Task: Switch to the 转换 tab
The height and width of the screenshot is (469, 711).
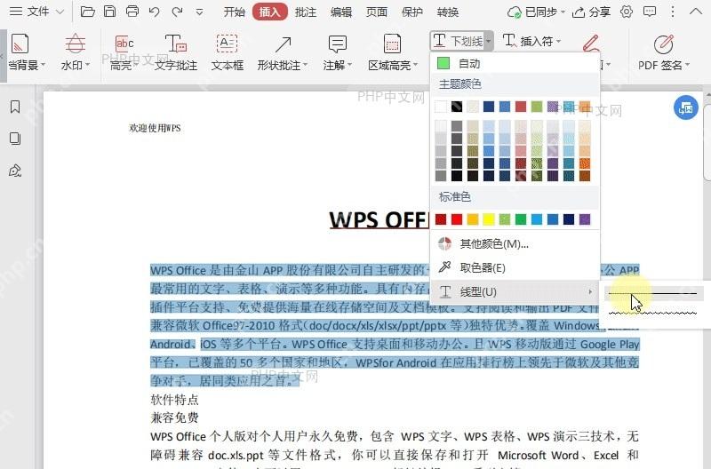Action: pos(448,12)
